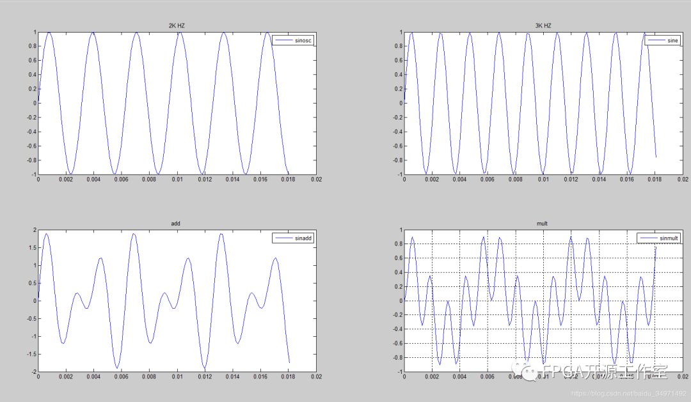The image size is (691, 402).
Task: Click the FPGA开源工作室 watermark text
Action: click(x=605, y=371)
